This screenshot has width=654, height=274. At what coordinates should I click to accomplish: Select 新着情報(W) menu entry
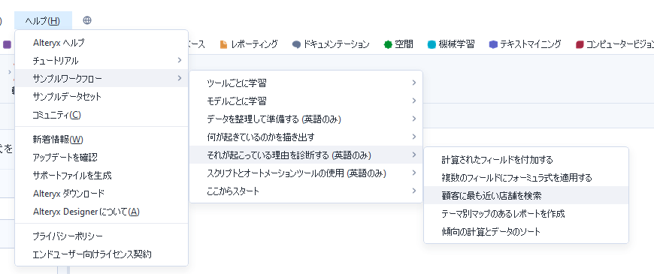101,140
